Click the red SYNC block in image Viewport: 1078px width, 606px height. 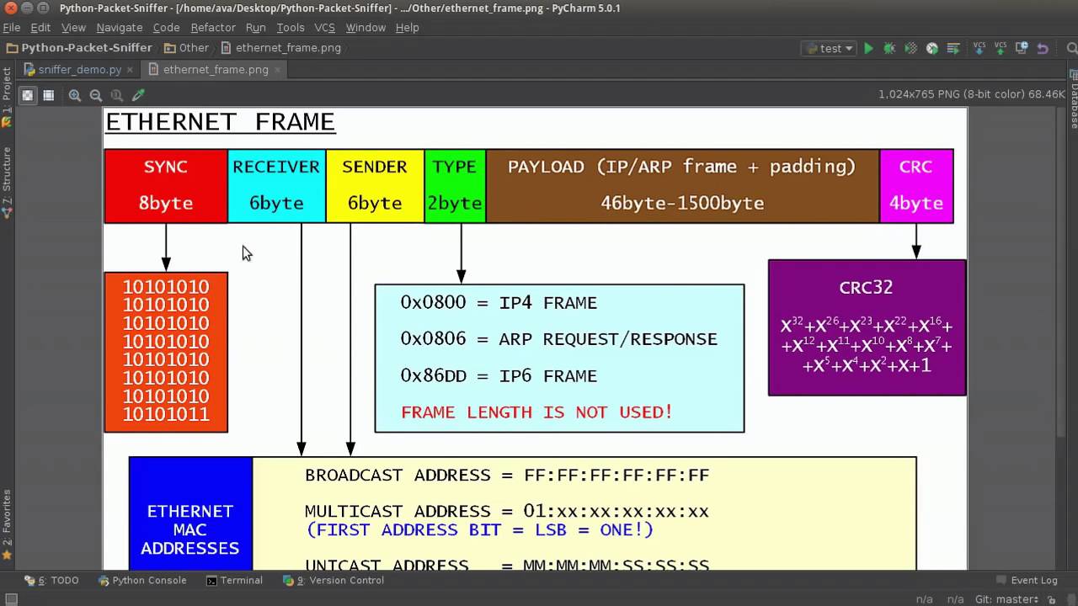pos(166,186)
